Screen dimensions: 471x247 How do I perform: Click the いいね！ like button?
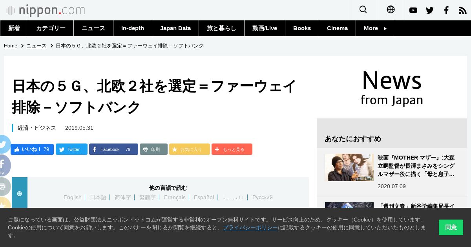click(x=32, y=149)
